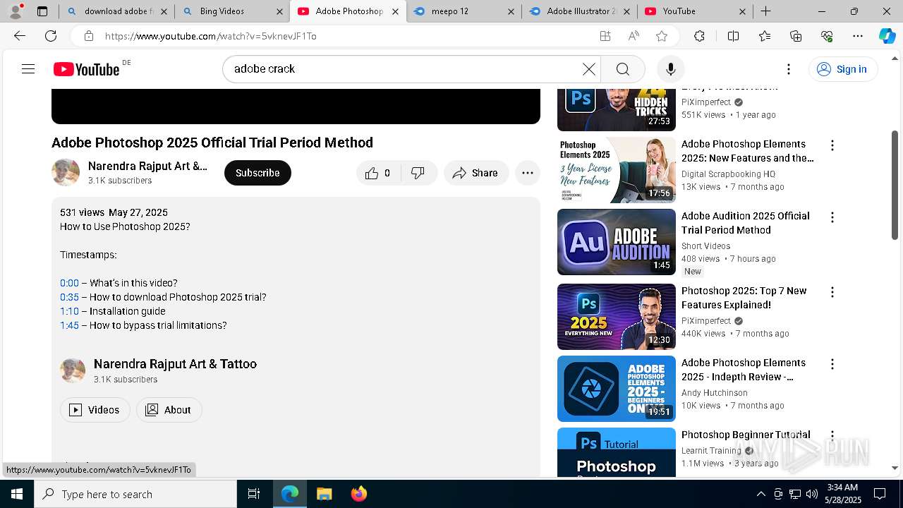Click the taskbar search box
This screenshot has height=508, width=903.
point(135,494)
